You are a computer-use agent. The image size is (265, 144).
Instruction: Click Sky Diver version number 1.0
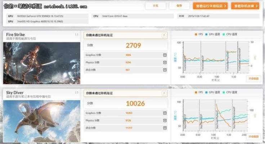tap(77, 93)
